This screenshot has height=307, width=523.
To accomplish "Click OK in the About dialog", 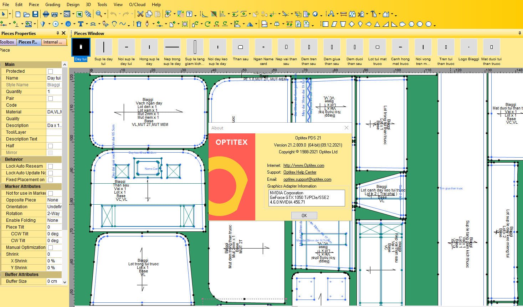I will [304, 215].
